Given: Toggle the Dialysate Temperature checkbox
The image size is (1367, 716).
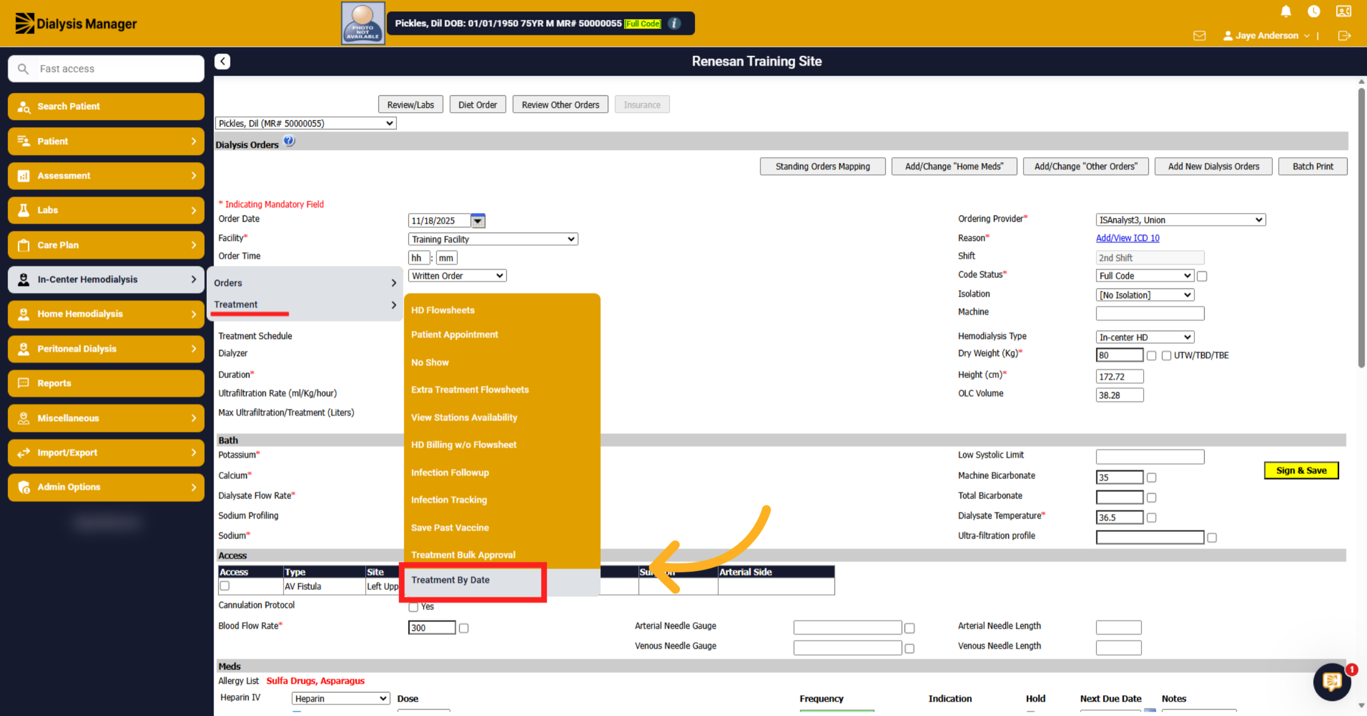Looking at the screenshot, I should click(x=1151, y=518).
